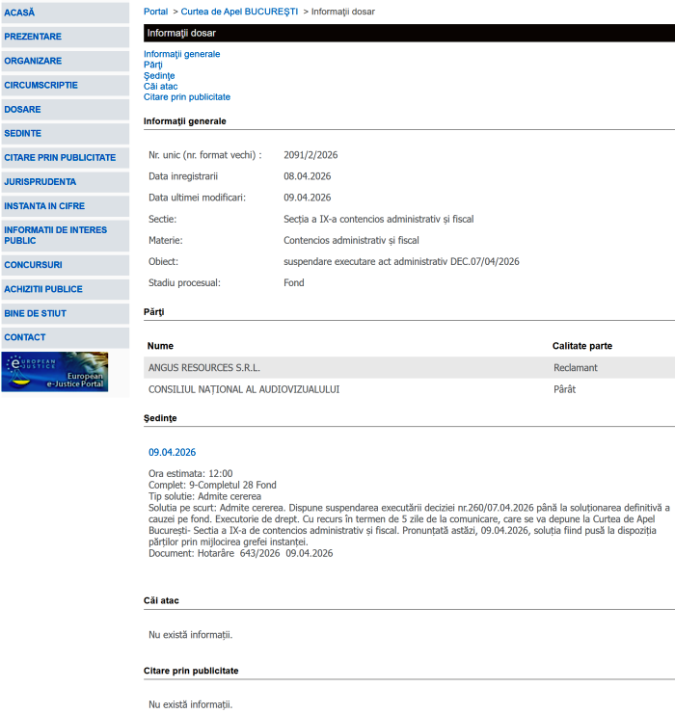Open the European e-Justice Portal banner
Viewport: 675px width, 714px height.
click(x=55, y=372)
